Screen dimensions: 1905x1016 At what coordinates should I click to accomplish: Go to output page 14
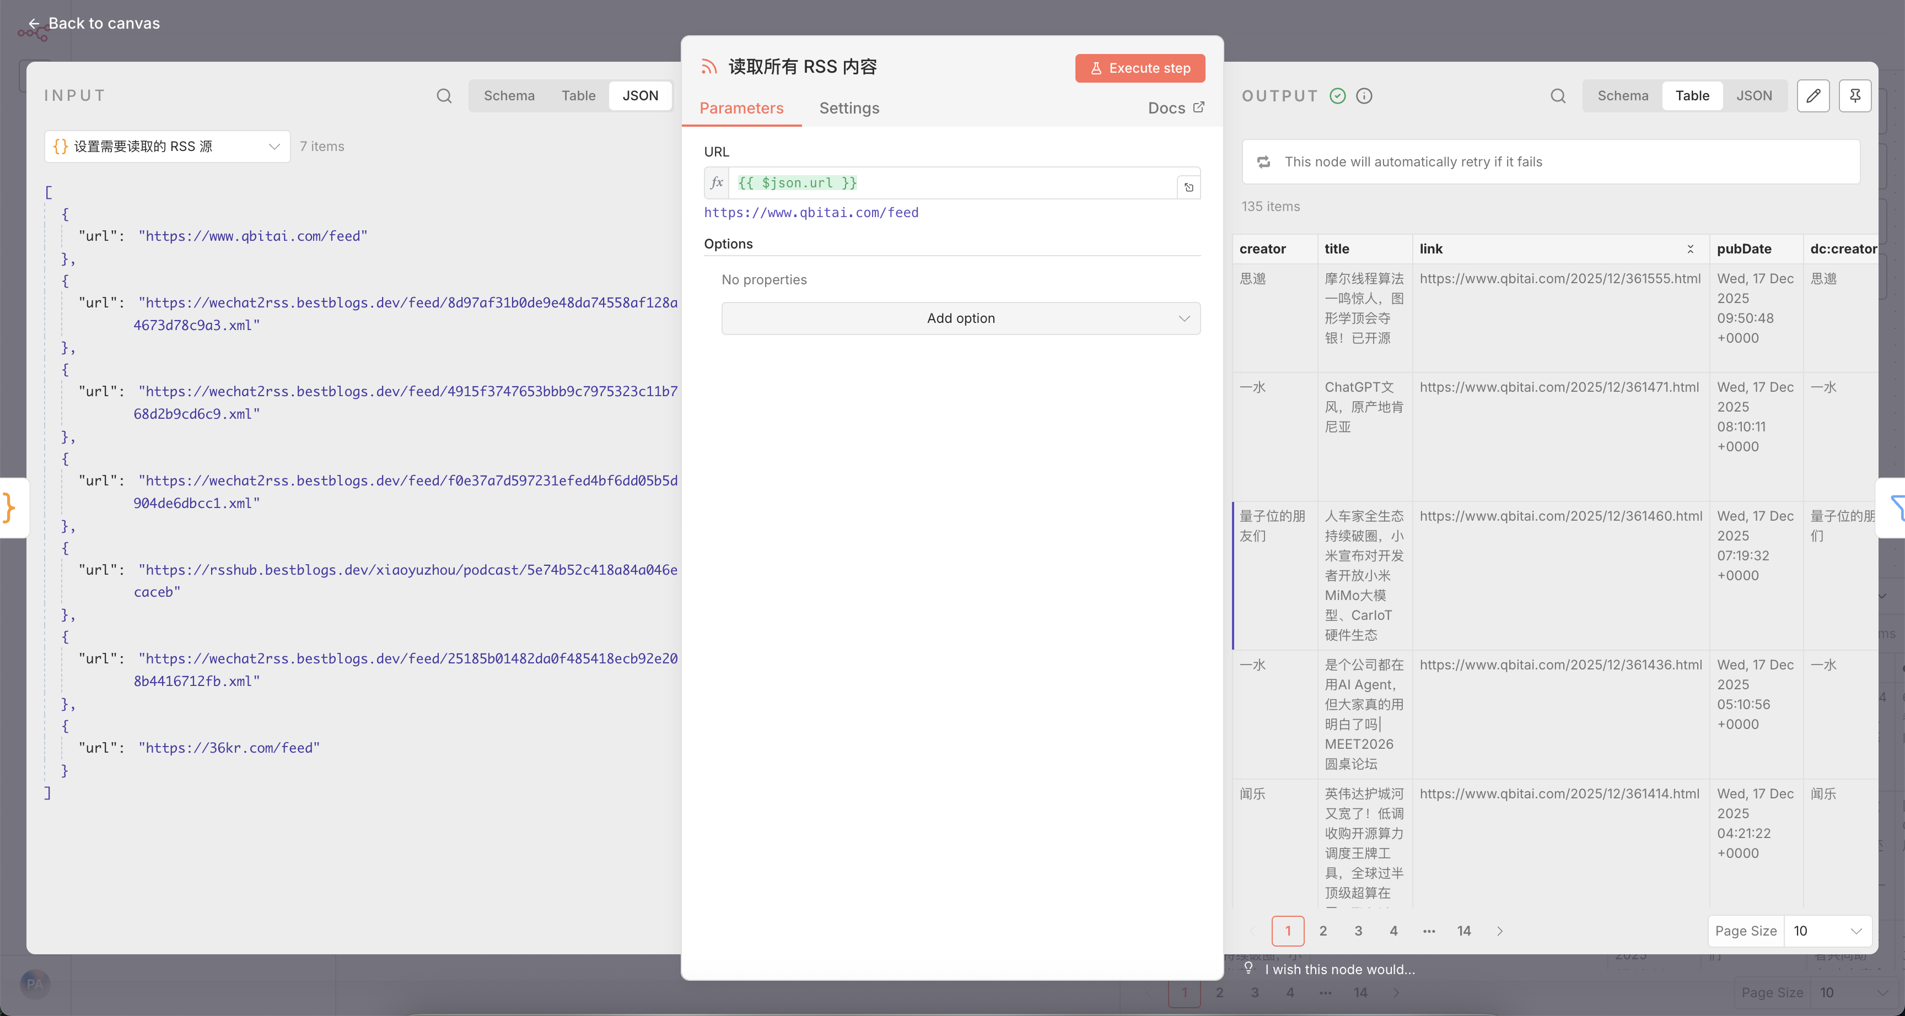click(1463, 930)
